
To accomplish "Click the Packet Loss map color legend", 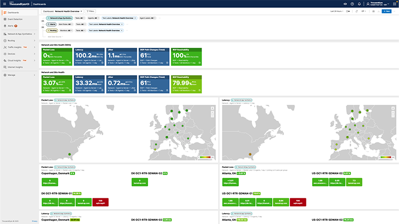I will coord(206,157).
